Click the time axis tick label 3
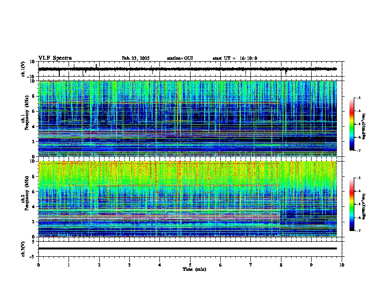 click(129, 265)
